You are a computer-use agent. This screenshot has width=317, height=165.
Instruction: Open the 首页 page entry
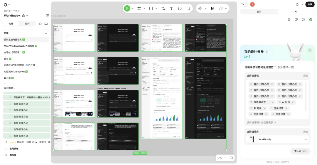(26, 59)
